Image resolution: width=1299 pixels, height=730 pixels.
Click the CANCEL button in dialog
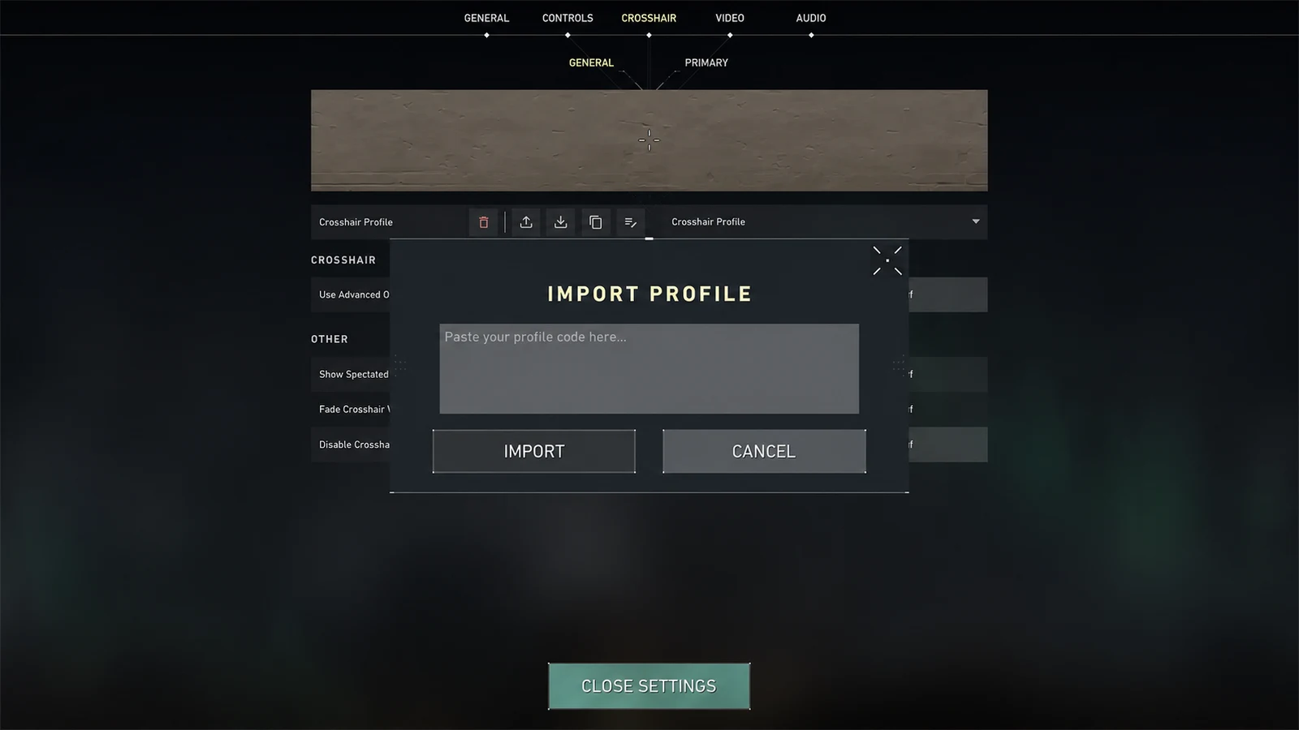click(x=764, y=451)
